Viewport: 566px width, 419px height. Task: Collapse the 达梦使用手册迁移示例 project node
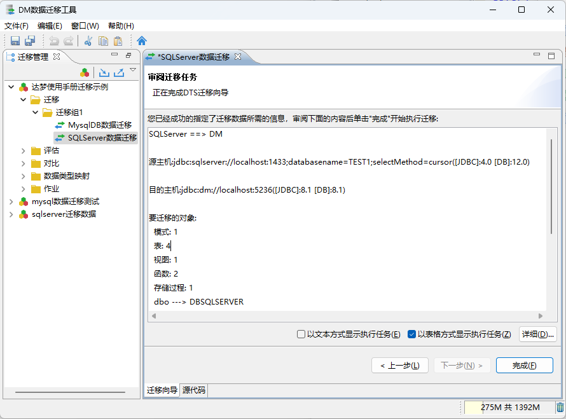pos(11,87)
